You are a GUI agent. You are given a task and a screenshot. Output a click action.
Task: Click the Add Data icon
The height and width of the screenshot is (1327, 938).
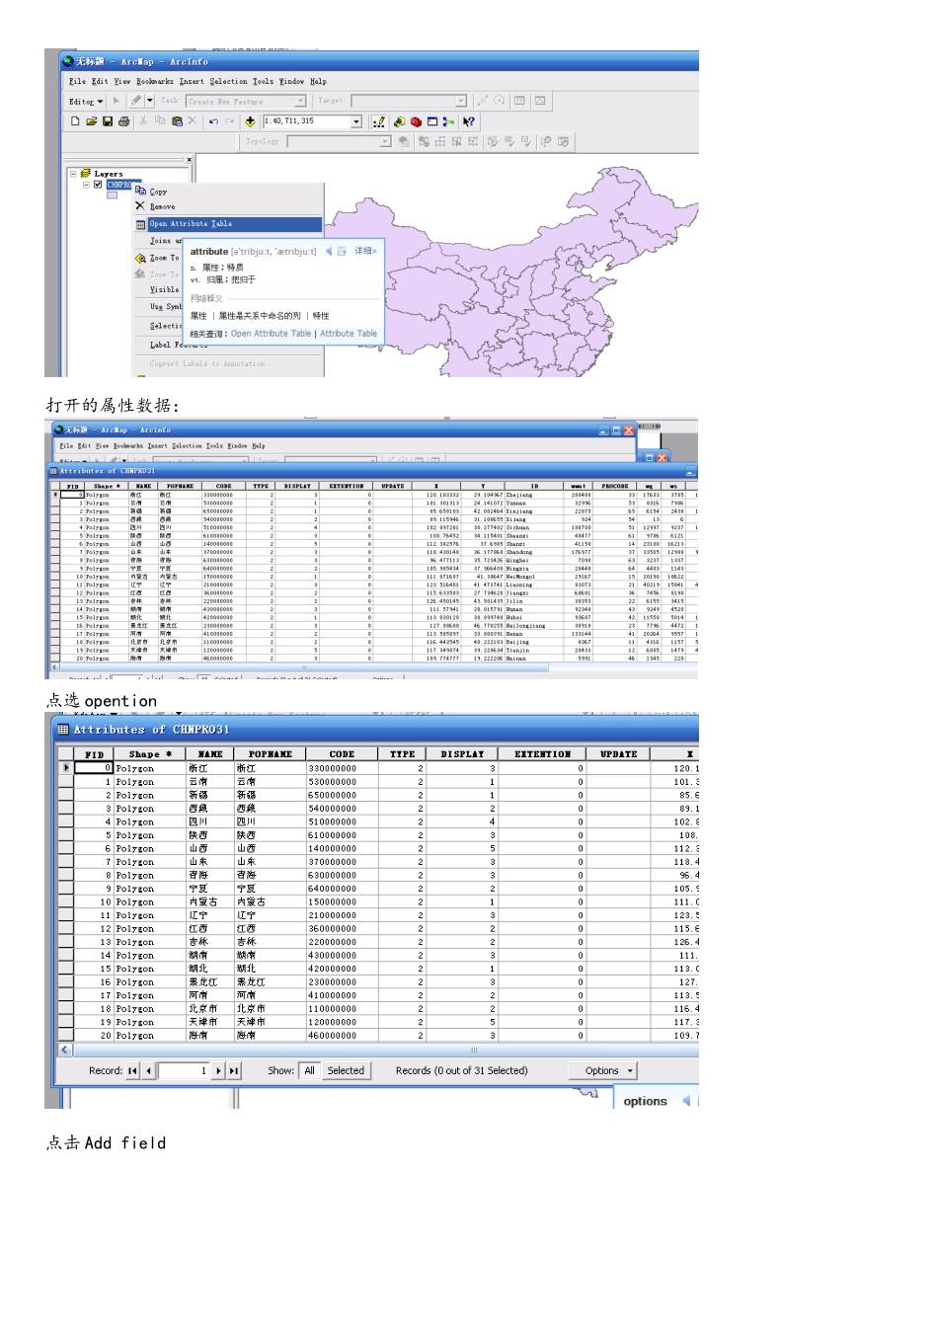(x=250, y=121)
